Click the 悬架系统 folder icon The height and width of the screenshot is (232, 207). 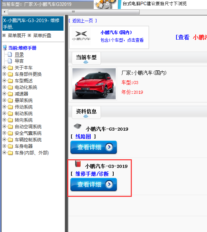10,100
